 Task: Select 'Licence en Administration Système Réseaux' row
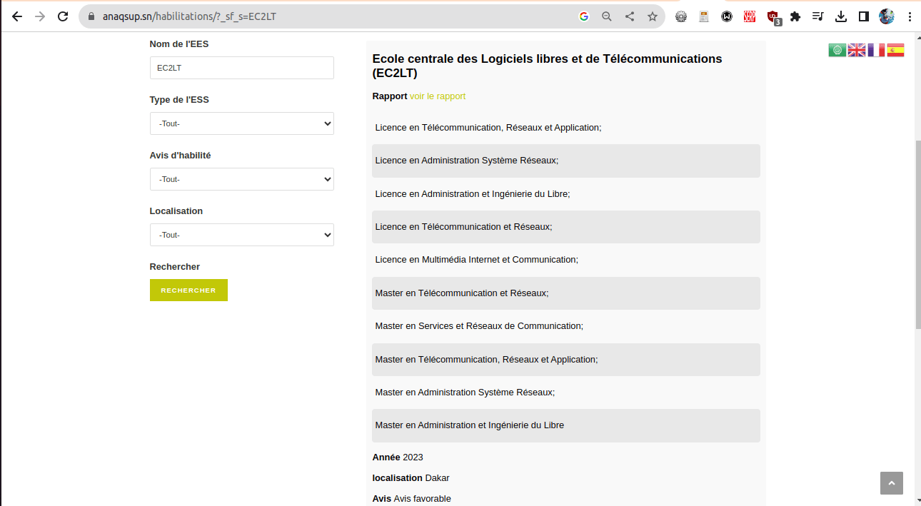(x=566, y=161)
